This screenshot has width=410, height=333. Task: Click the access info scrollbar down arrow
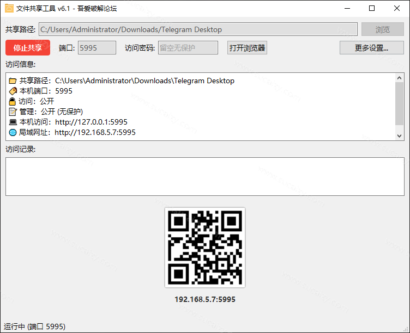(399, 135)
